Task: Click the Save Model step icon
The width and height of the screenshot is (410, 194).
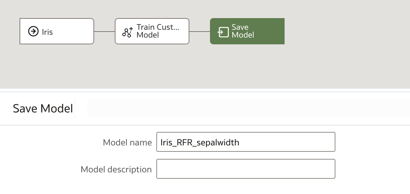Action: pos(223,32)
